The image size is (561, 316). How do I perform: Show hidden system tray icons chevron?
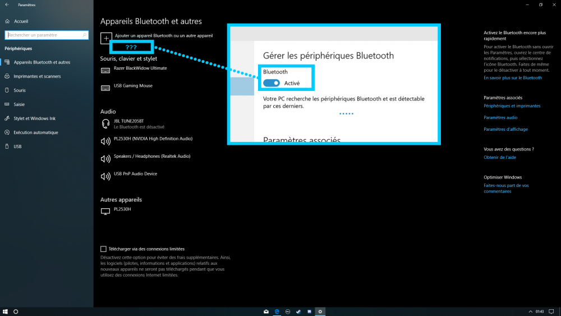click(530, 312)
